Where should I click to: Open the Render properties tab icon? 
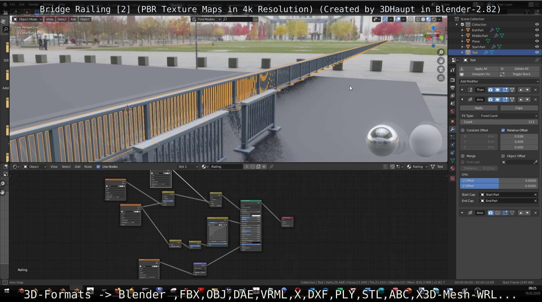click(452, 80)
